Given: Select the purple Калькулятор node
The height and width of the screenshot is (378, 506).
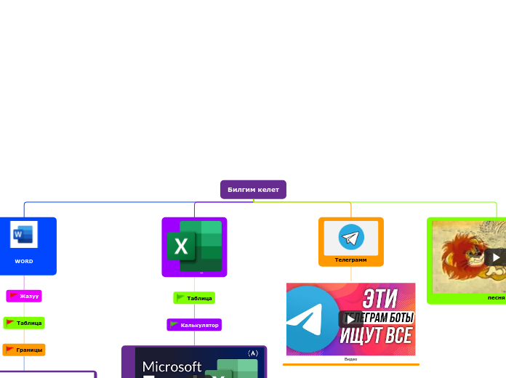Looking at the screenshot, I should click(x=194, y=325).
